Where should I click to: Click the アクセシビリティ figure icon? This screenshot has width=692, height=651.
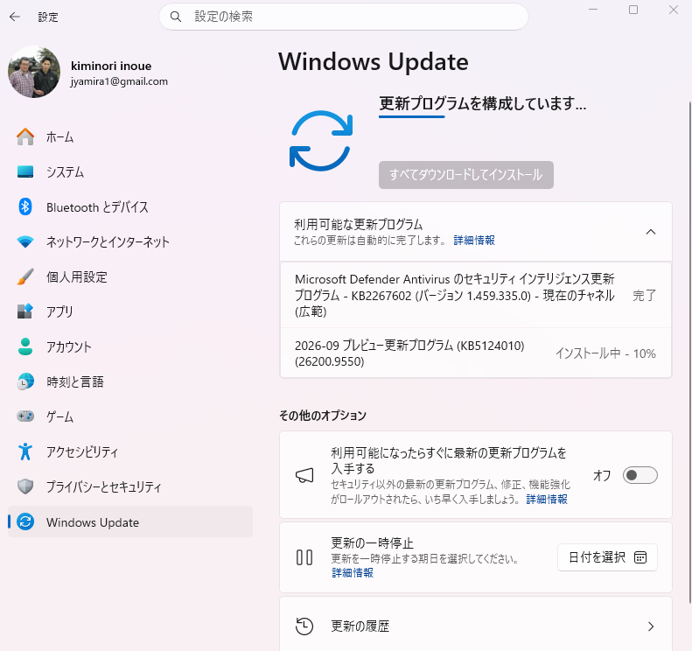25,451
